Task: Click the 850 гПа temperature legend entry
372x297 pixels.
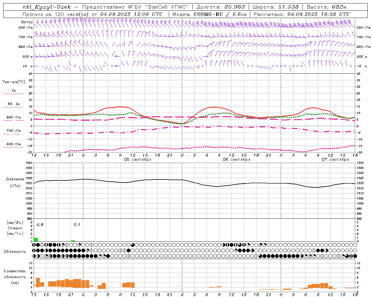Action: [14, 117]
